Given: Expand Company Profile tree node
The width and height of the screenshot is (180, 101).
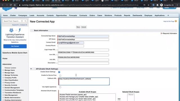Looking at the screenshot, I should 3,78.
